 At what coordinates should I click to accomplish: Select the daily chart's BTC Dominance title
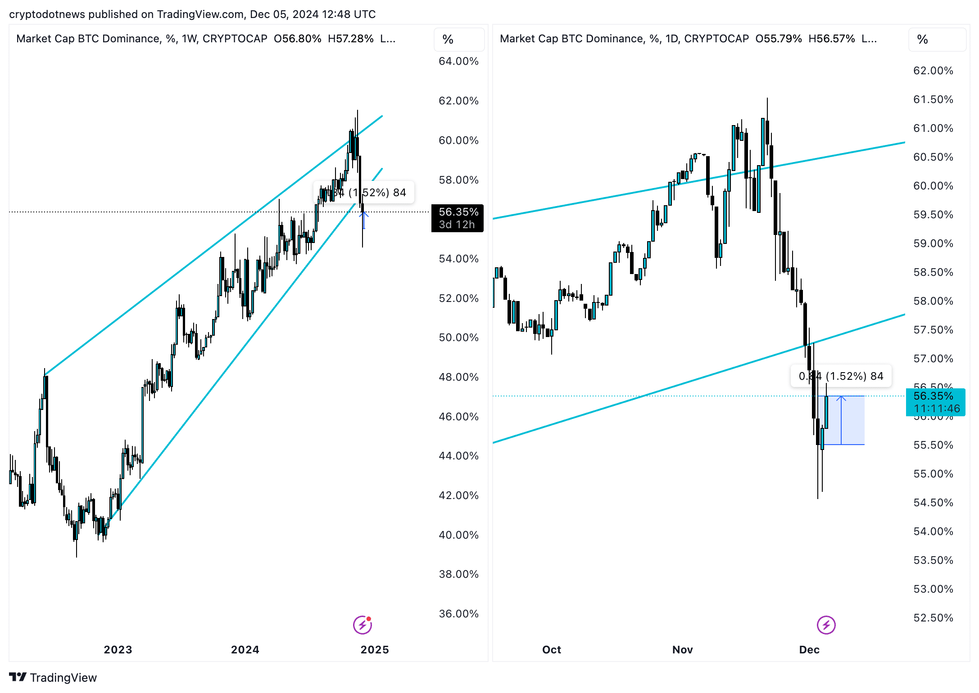pyautogui.click(x=624, y=39)
